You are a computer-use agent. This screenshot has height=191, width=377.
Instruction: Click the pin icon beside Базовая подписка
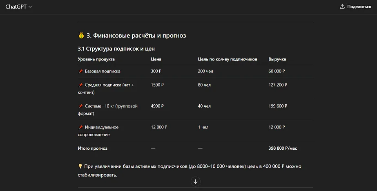click(x=80, y=71)
